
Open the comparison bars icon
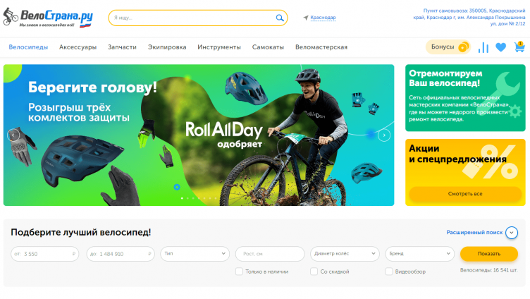[x=483, y=47]
